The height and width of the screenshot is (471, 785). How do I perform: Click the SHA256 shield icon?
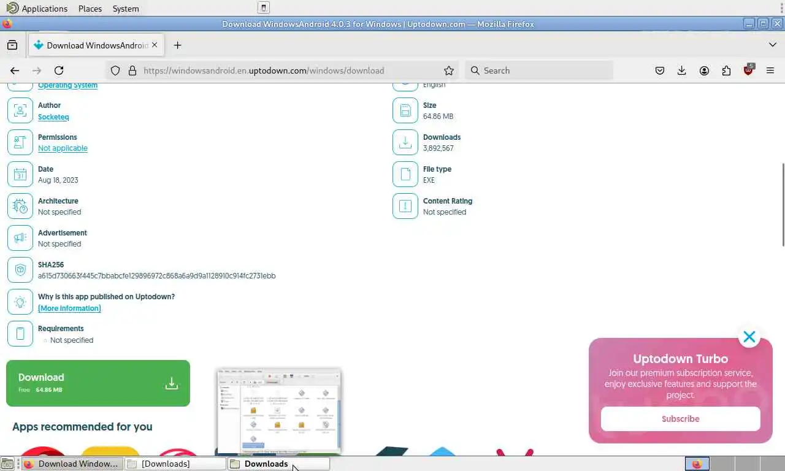tap(20, 270)
